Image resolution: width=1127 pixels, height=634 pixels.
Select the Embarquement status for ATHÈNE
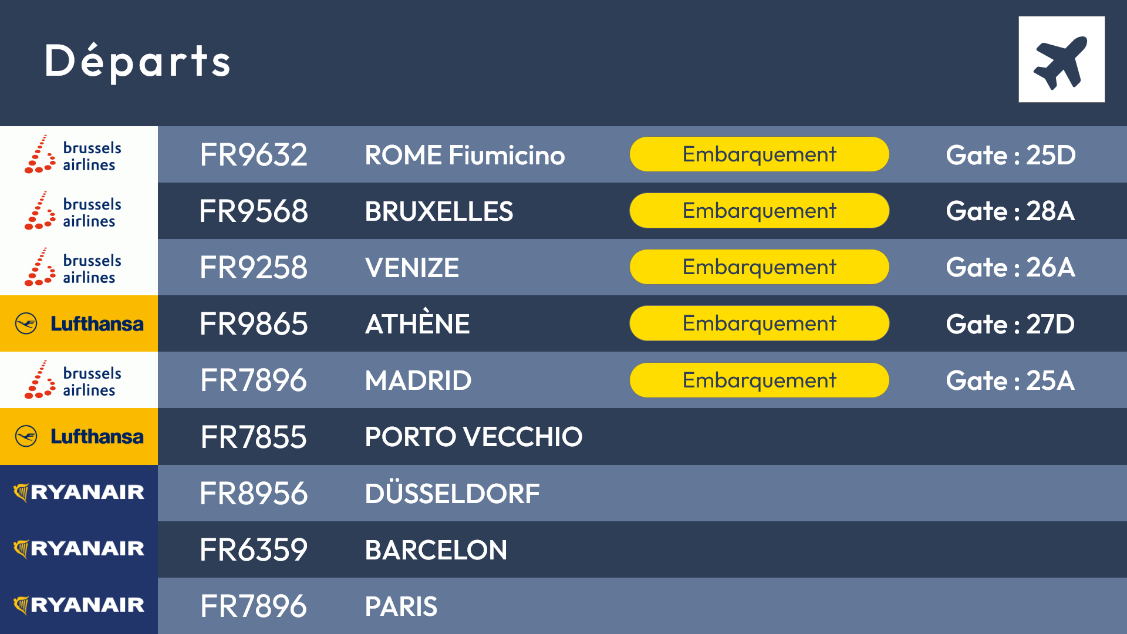point(759,323)
